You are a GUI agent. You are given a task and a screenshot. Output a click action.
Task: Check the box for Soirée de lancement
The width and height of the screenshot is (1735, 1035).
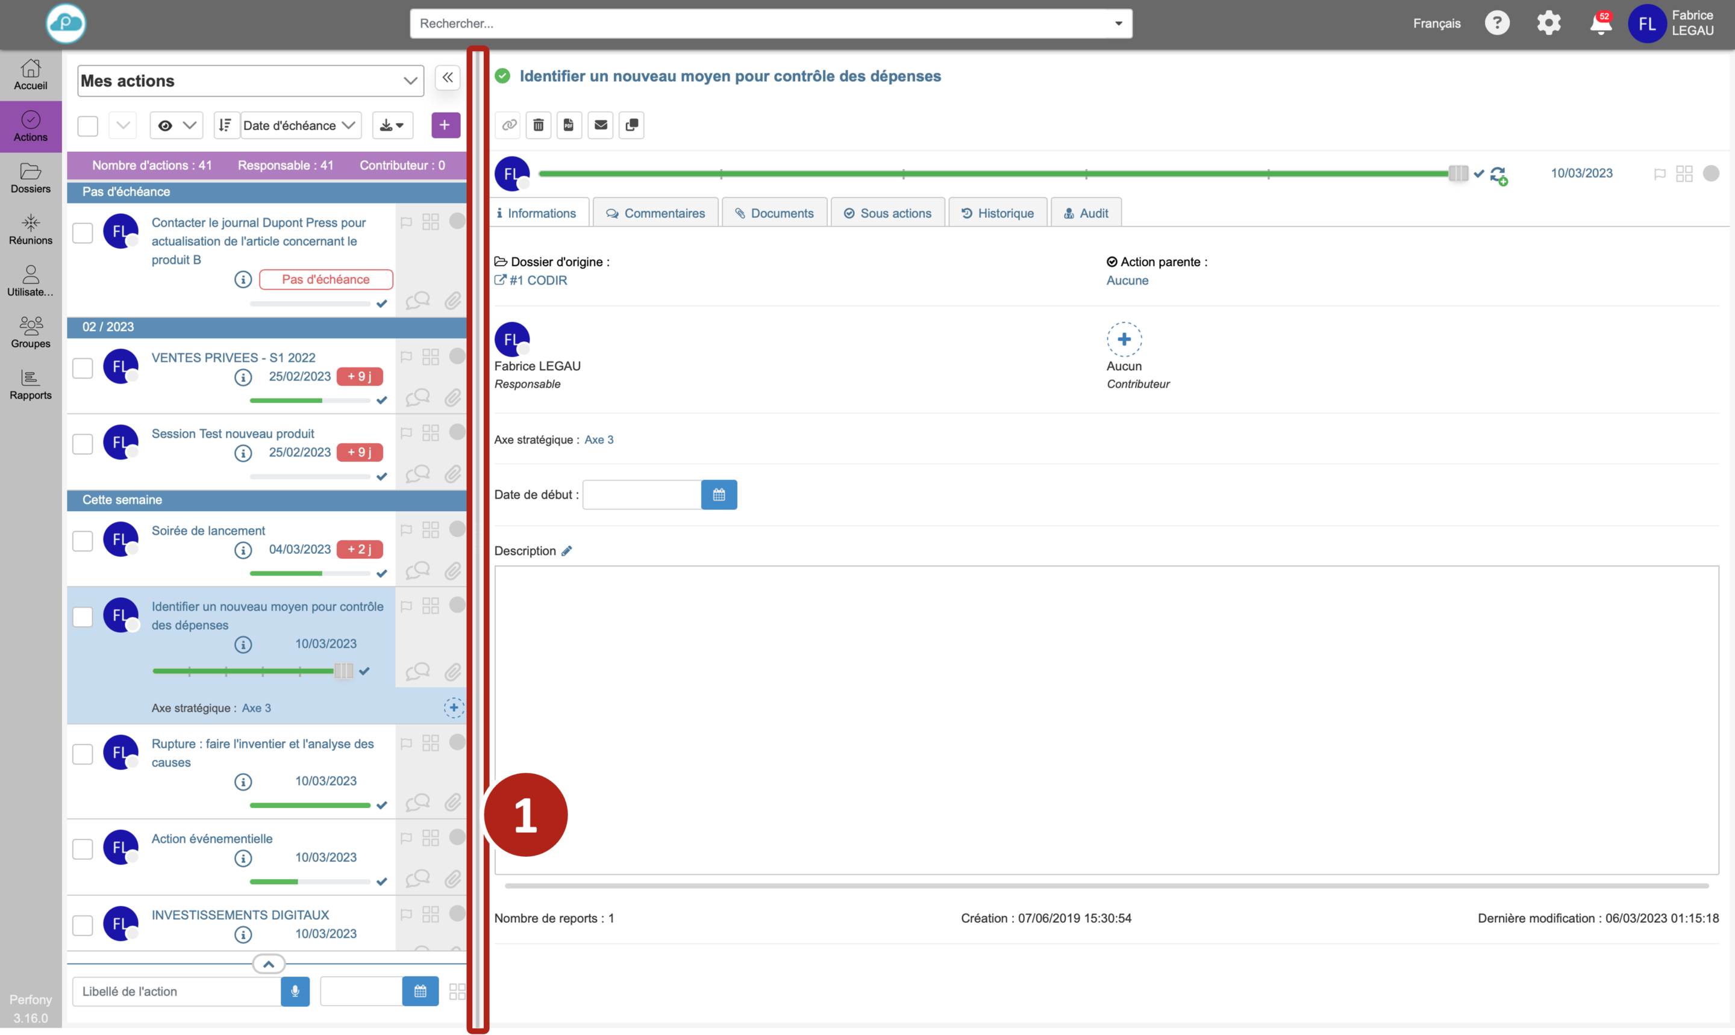coord(83,541)
